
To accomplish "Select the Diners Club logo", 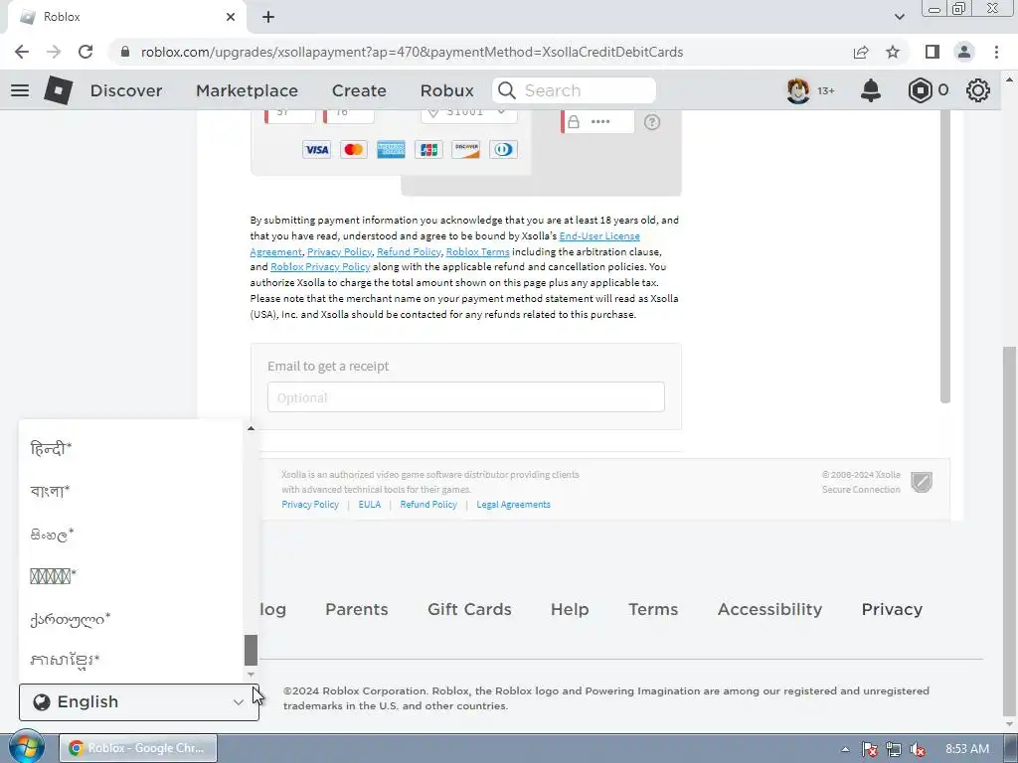I will 503,150.
